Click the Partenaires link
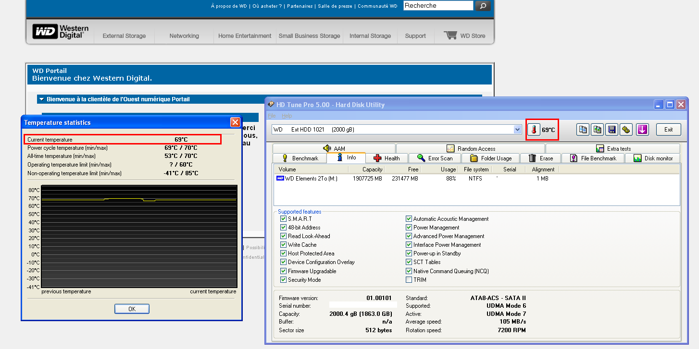This screenshot has height=349, width=699. (x=300, y=6)
